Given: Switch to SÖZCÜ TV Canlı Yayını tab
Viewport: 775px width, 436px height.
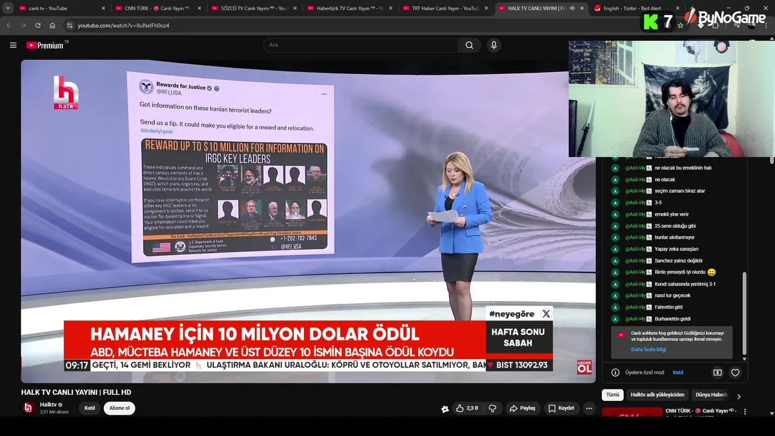Looking at the screenshot, I should point(252,8).
